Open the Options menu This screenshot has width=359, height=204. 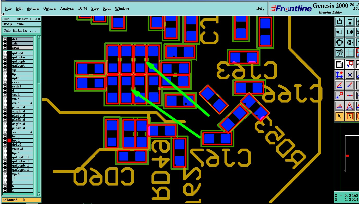click(x=50, y=8)
